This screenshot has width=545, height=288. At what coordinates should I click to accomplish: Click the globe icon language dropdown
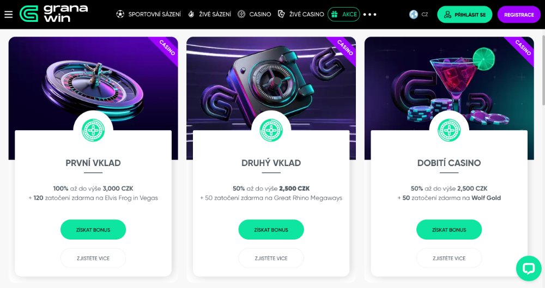[413, 14]
